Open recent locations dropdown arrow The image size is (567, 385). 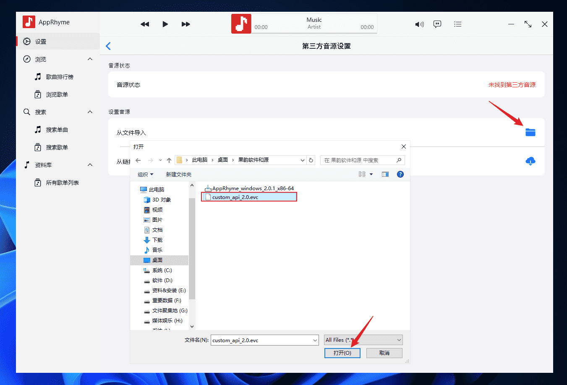(160, 160)
